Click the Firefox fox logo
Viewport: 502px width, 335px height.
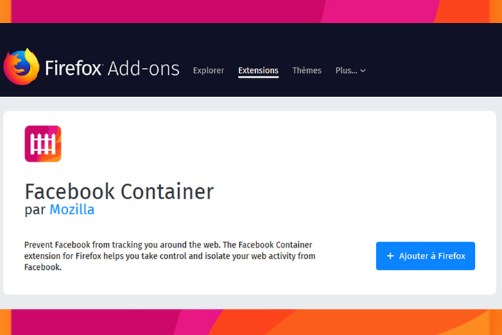click(21, 67)
